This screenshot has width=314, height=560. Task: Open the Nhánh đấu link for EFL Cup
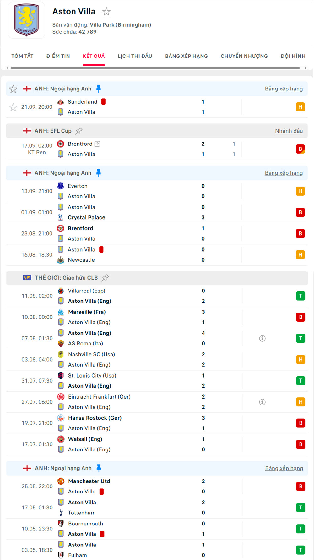pos(289,131)
